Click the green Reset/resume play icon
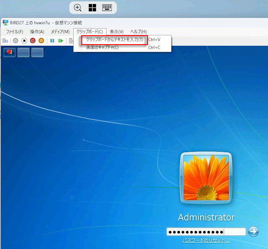The width and height of the screenshot is (268, 249). tap(61, 41)
